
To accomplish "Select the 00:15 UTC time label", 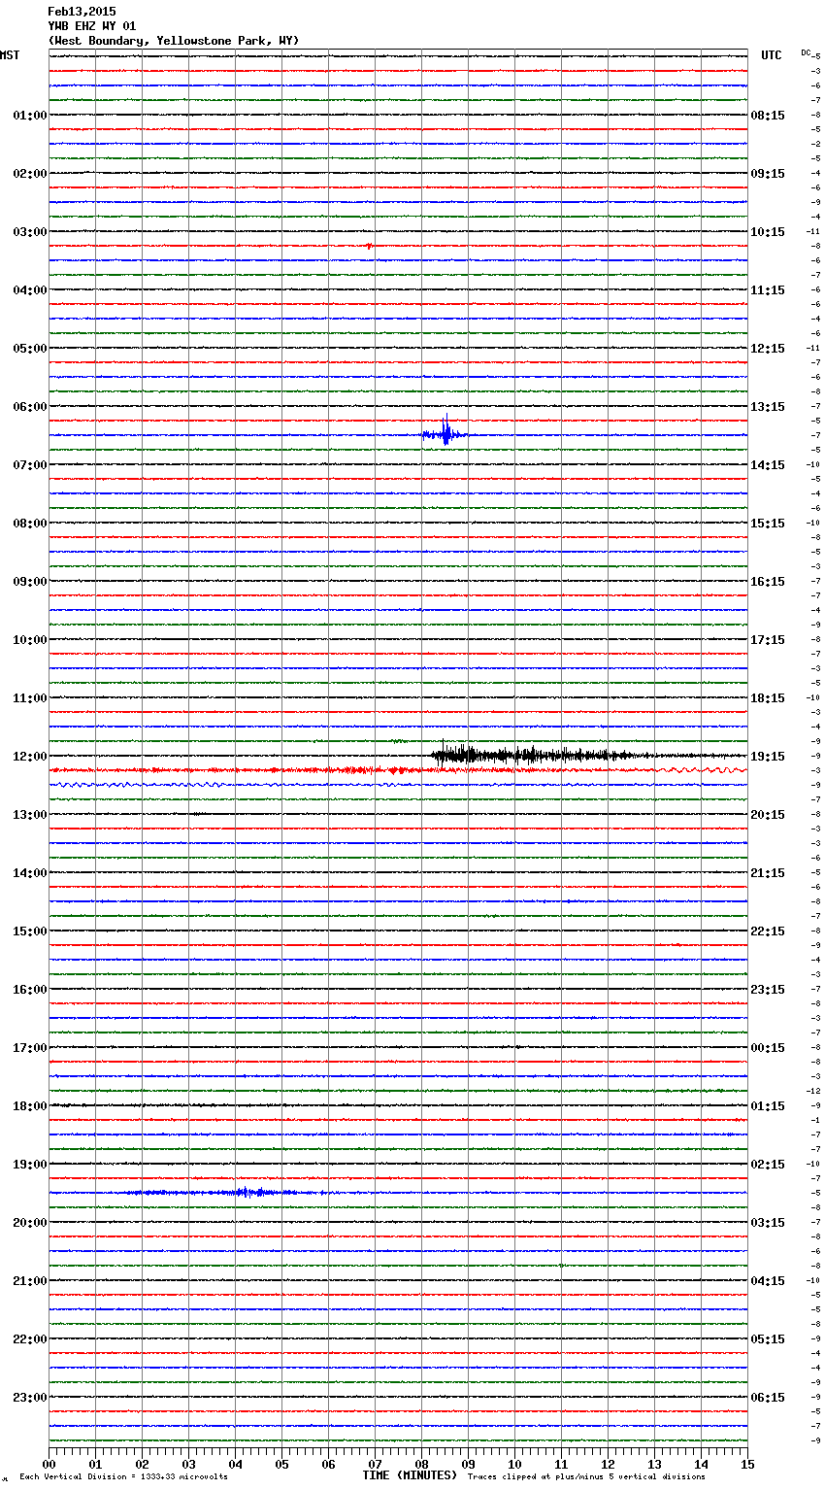I will tap(768, 1047).
